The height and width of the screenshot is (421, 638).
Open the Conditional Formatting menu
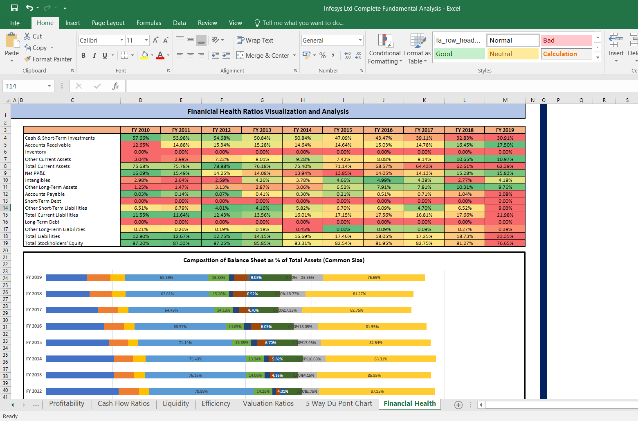pos(385,49)
